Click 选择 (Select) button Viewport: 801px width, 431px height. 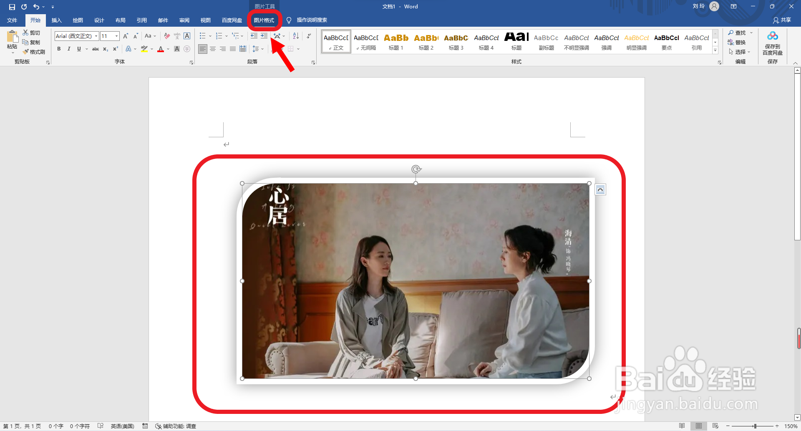coord(739,52)
